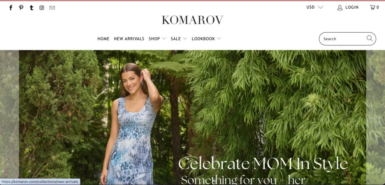Image resolution: width=385 pixels, height=185 pixels.
Task: Go to previous slide via left banner edge
Action: point(9,118)
